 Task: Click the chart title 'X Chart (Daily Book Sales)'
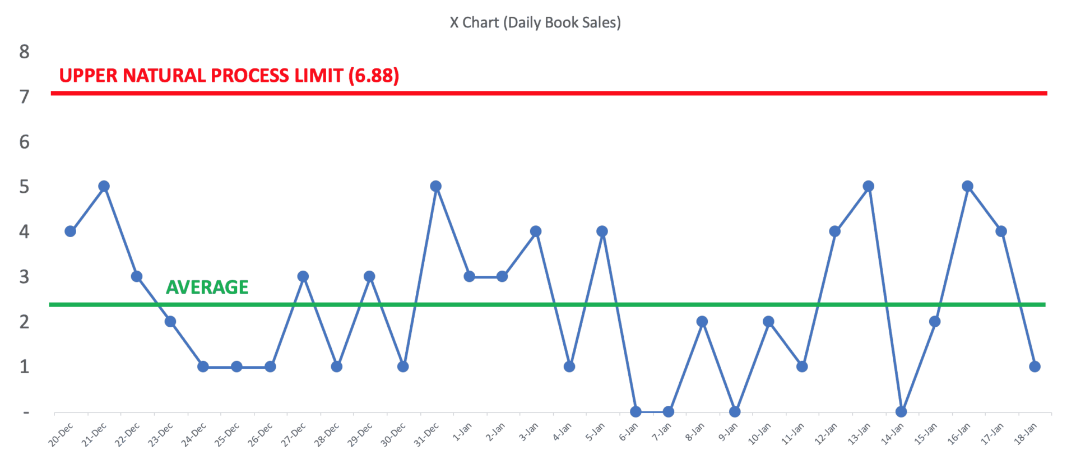tap(535, 22)
